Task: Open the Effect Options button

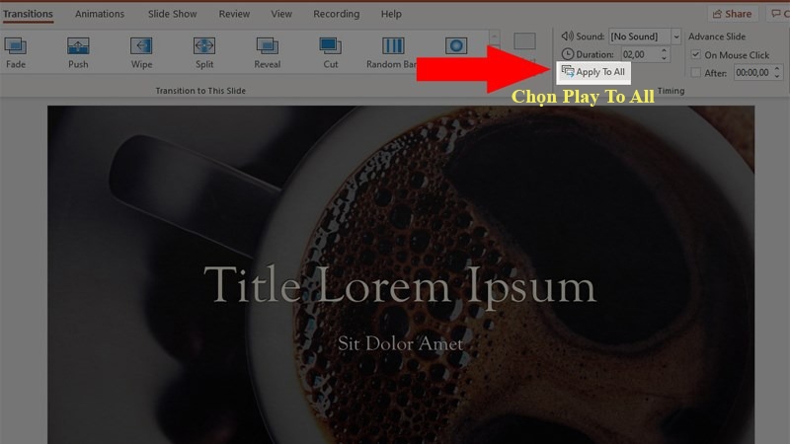Action: [x=524, y=49]
